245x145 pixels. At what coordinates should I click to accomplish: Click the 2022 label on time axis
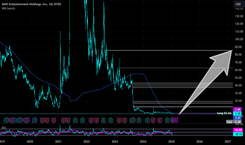tap(86, 142)
